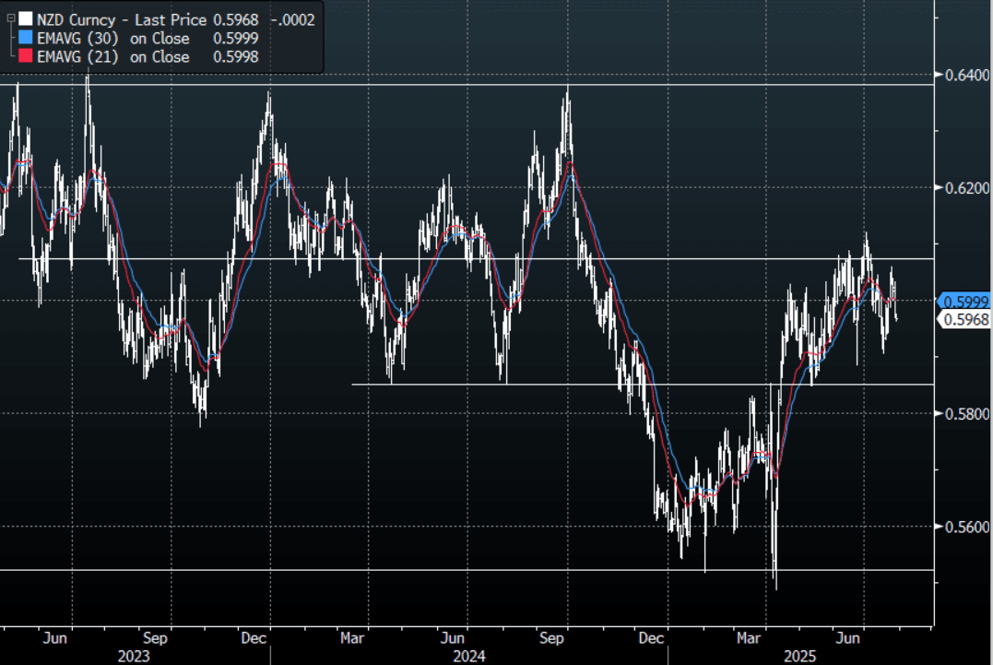Click the 2023 year label on time axis
The width and height of the screenshot is (993, 665).
(x=133, y=656)
